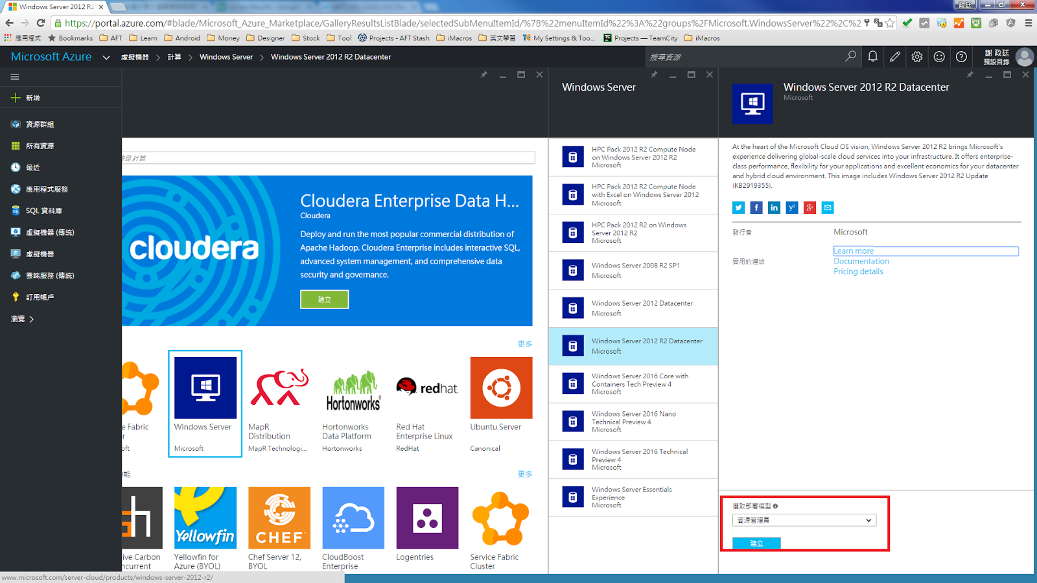
Task: Select HPC Pack 2012 R2 on Windows Server 2012 R2
Action: 633,233
